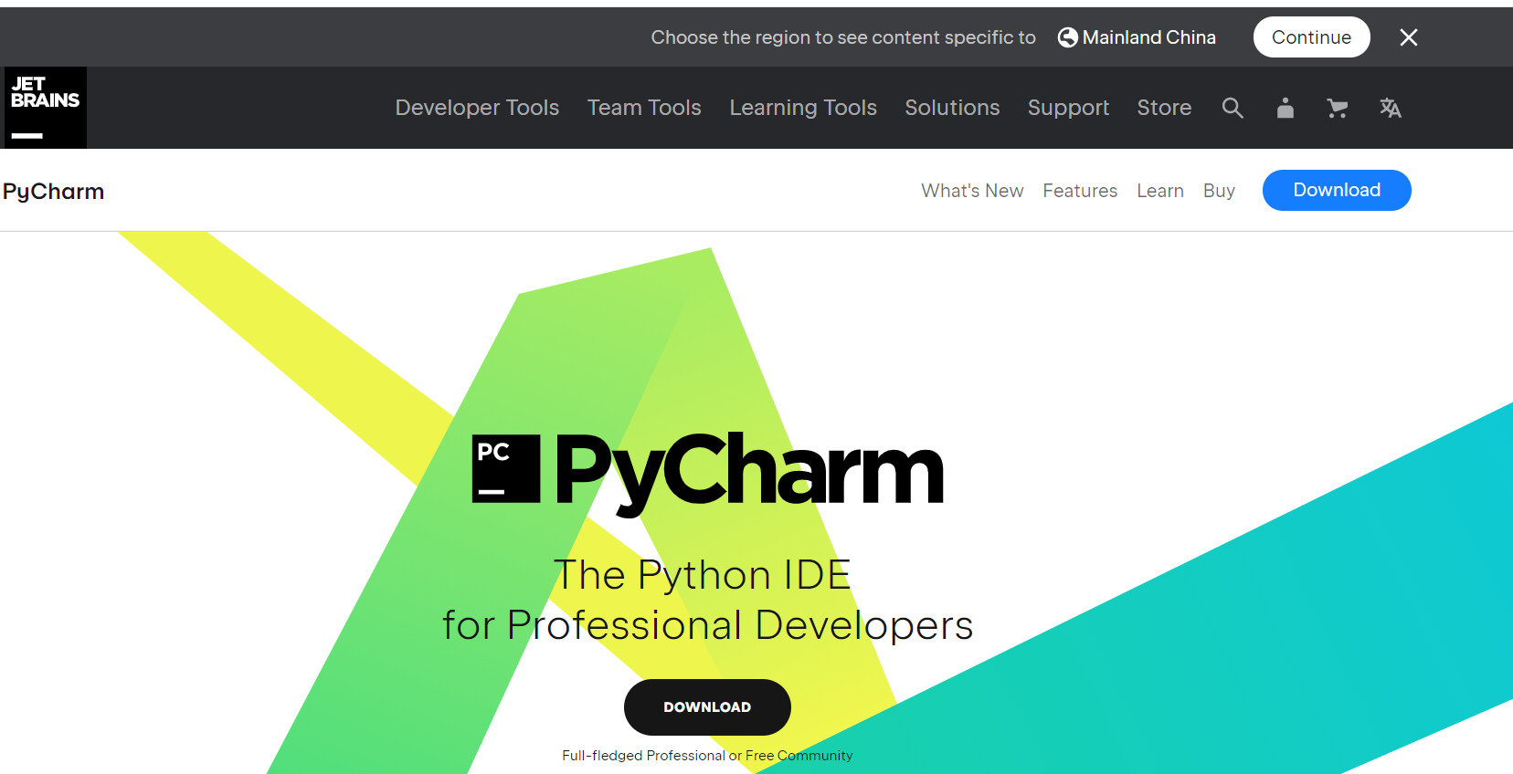
Task: Open the Team Tools menu
Action: click(x=644, y=108)
